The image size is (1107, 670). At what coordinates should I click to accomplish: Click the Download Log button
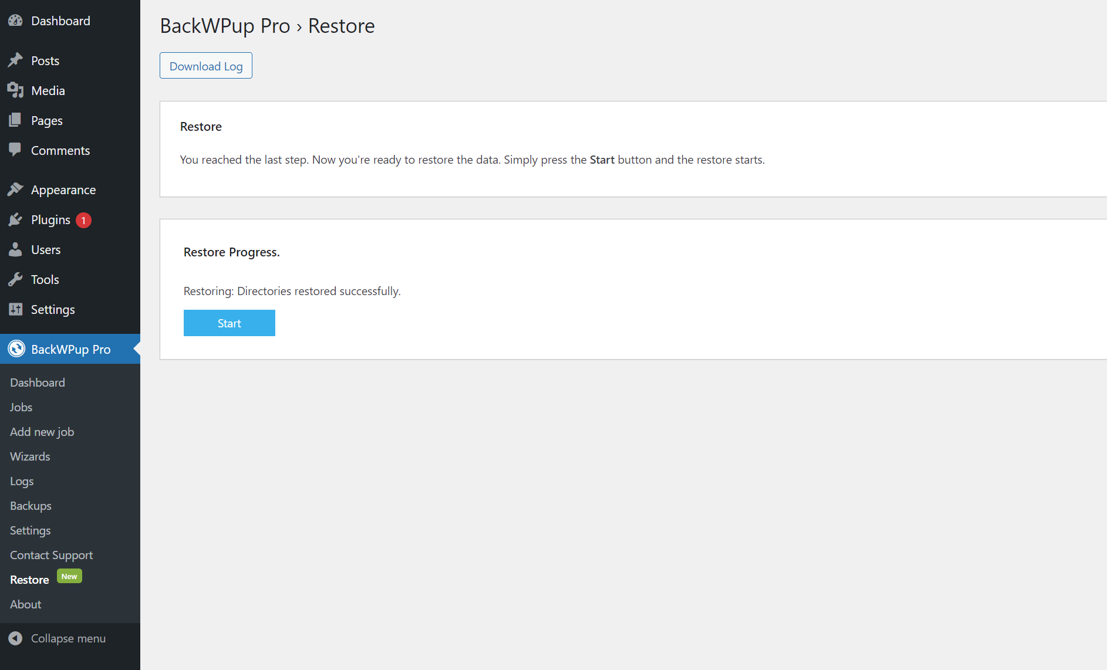tap(206, 66)
